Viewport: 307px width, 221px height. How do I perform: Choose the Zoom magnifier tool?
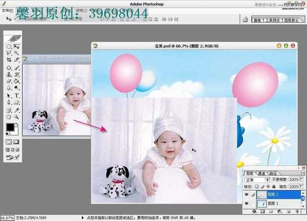coord(17,117)
